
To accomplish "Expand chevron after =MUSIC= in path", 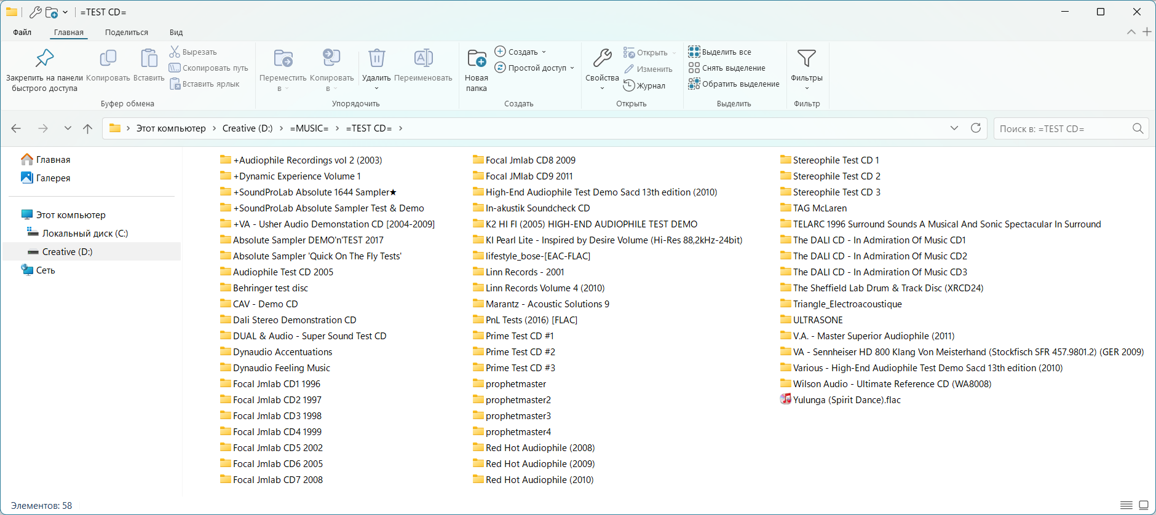I will pyautogui.click(x=337, y=128).
